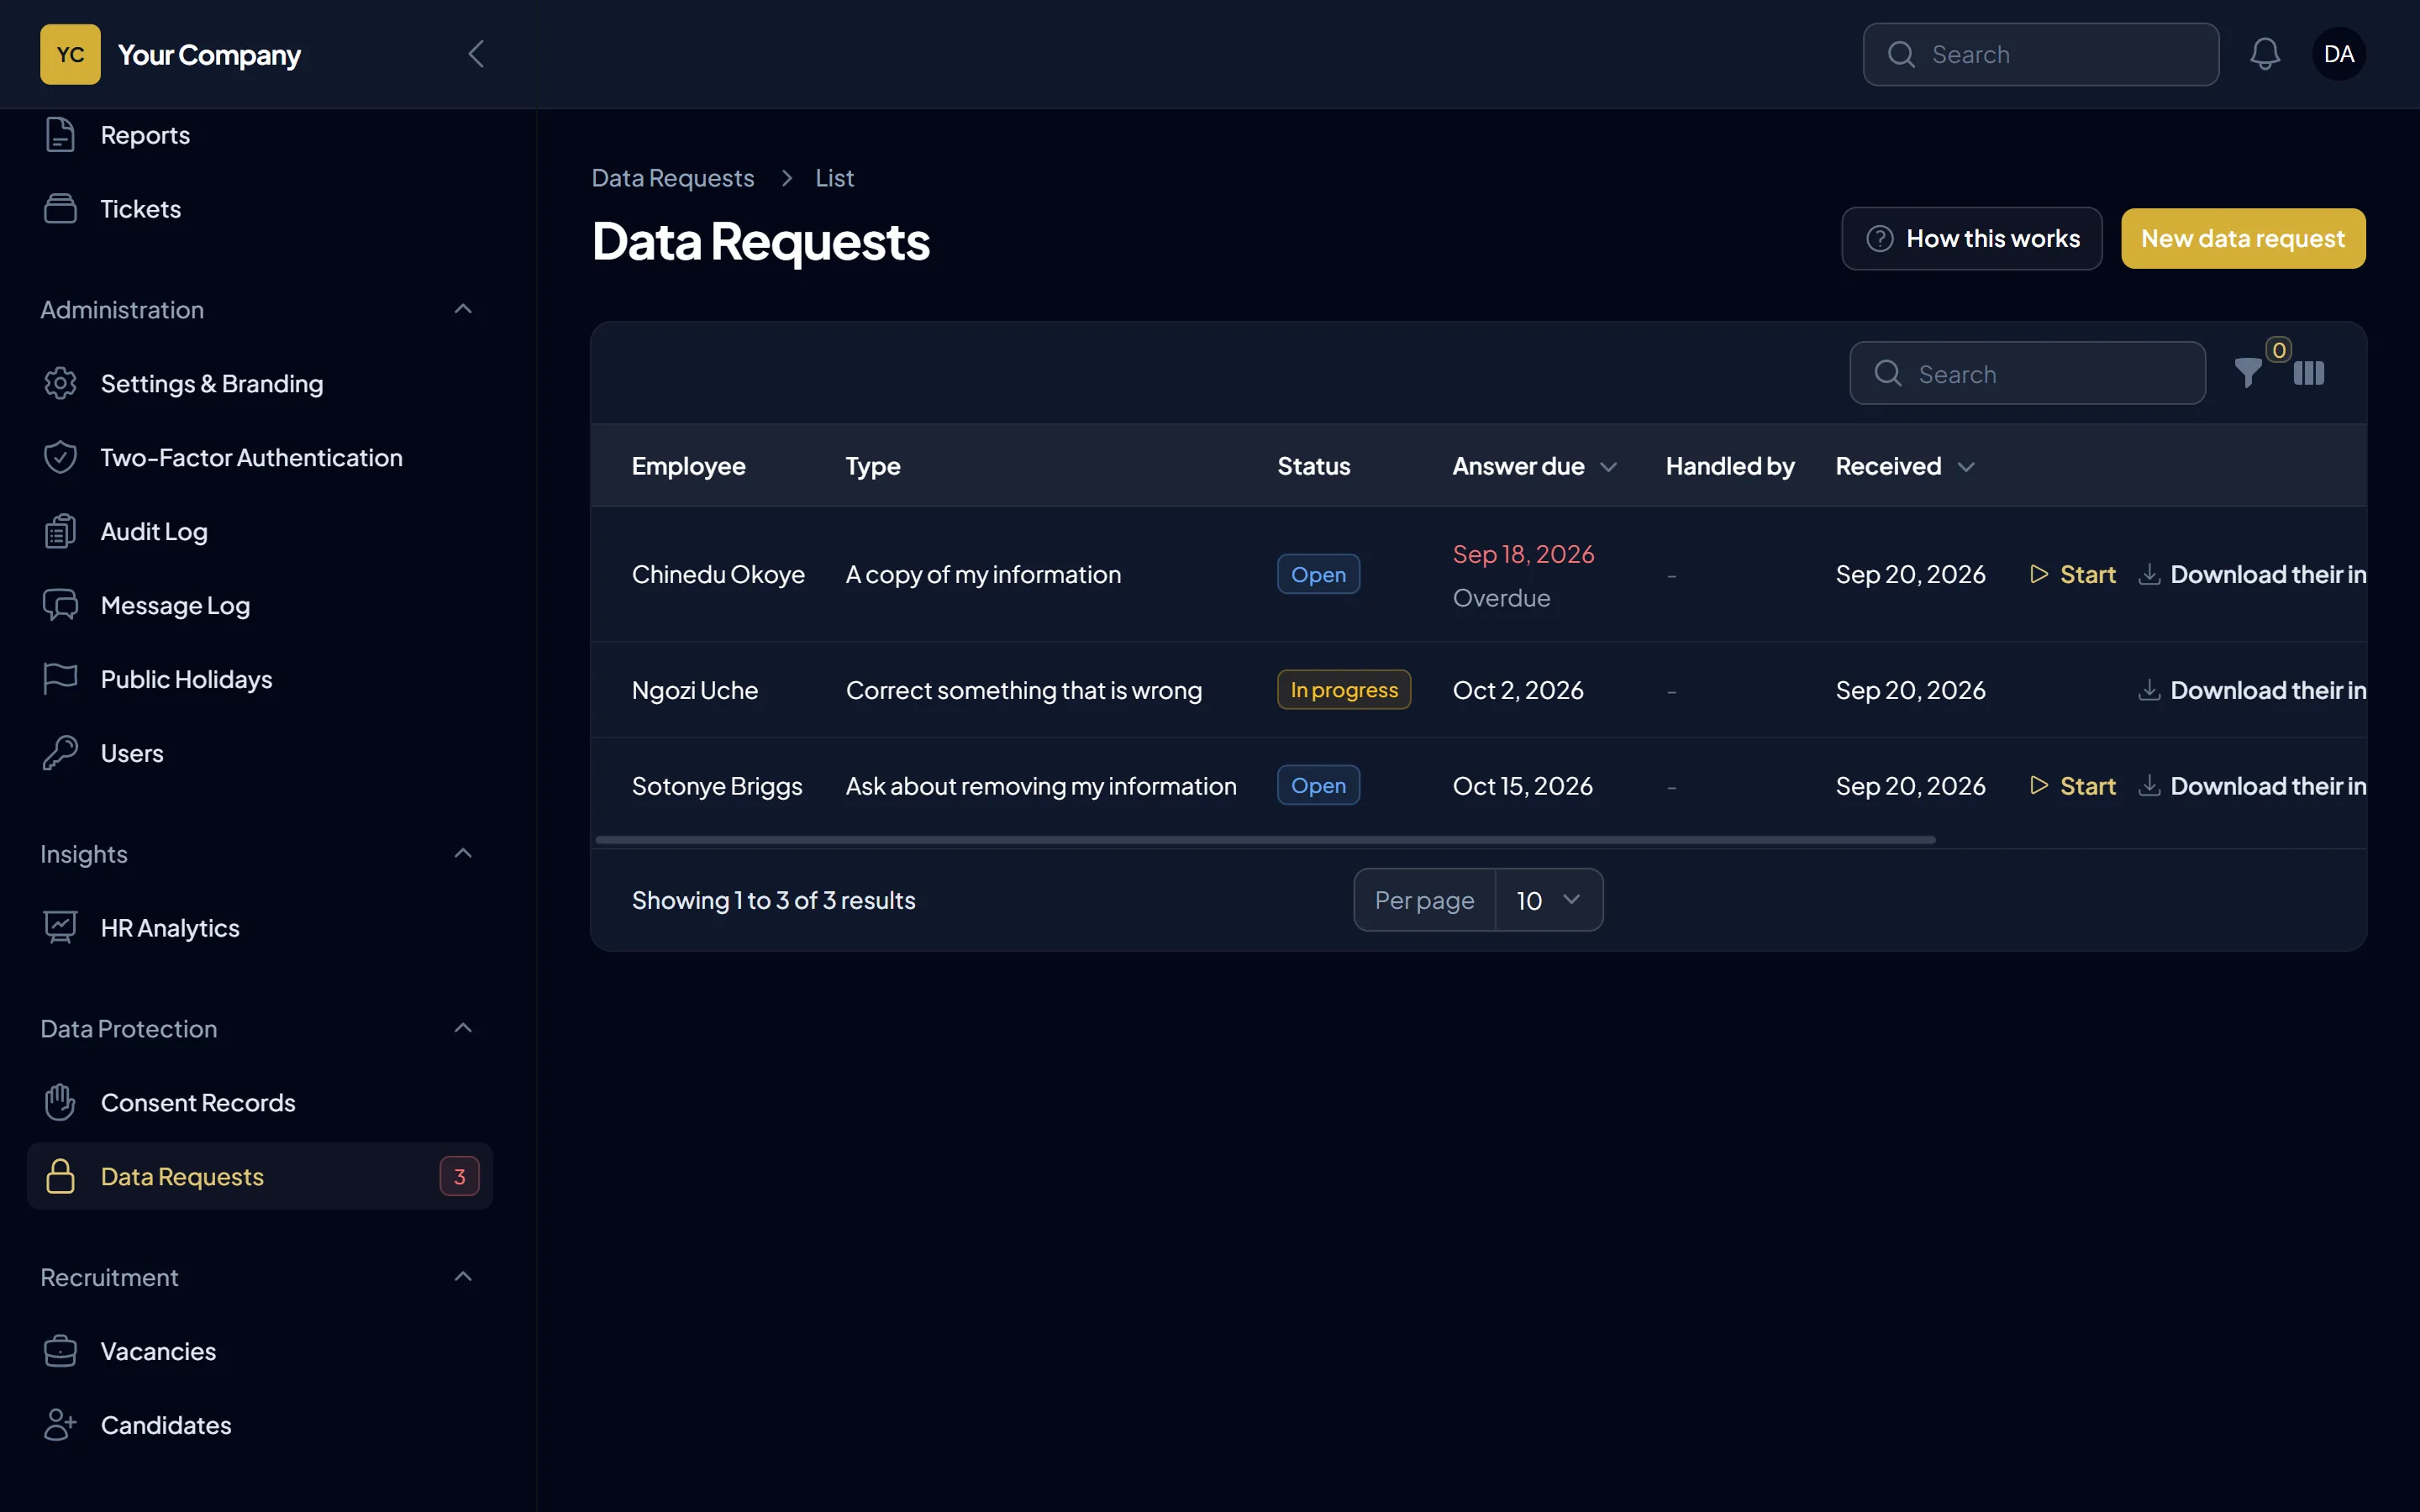Viewport: 2420px width, 1512px height.
Task: Start Chinedu Okoye's request
Action: (2073, 574)
